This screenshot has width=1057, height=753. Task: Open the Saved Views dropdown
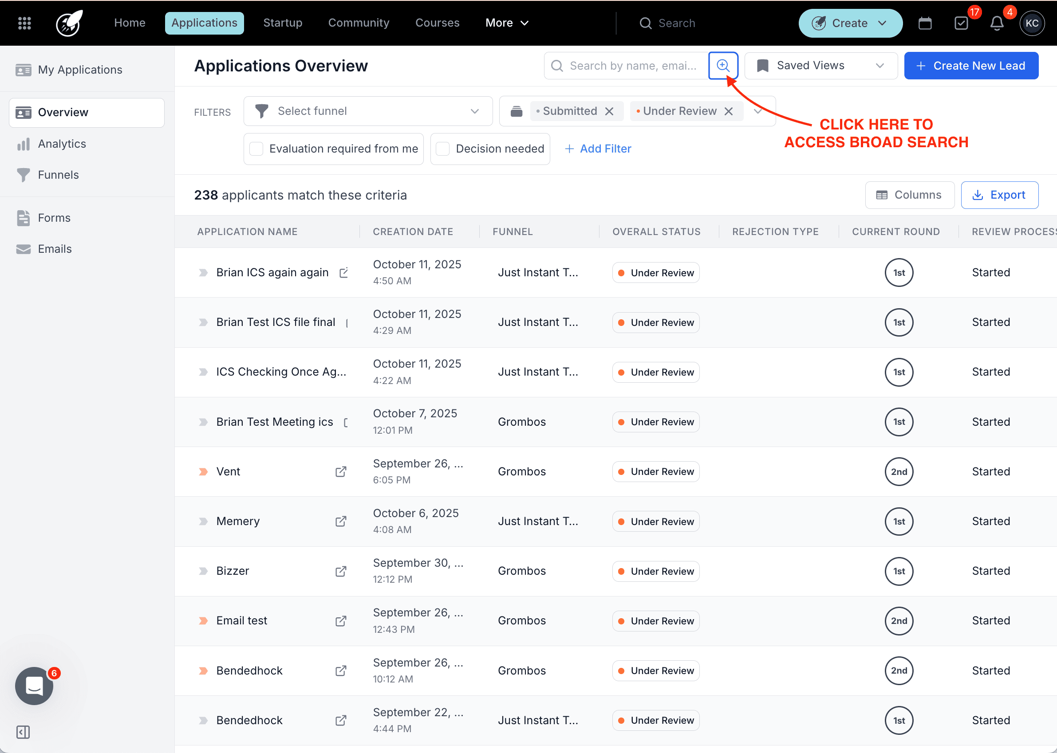[x=820, y=65]
